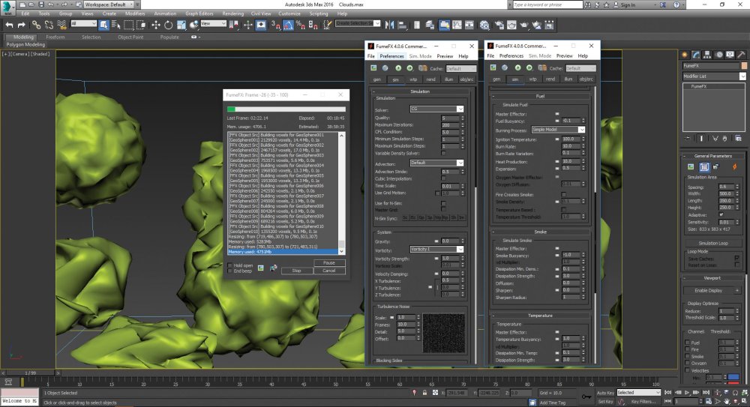Activate Bind to Space Warp tool
This screenshot has width=750, height=407.
(x=61, y=25)
